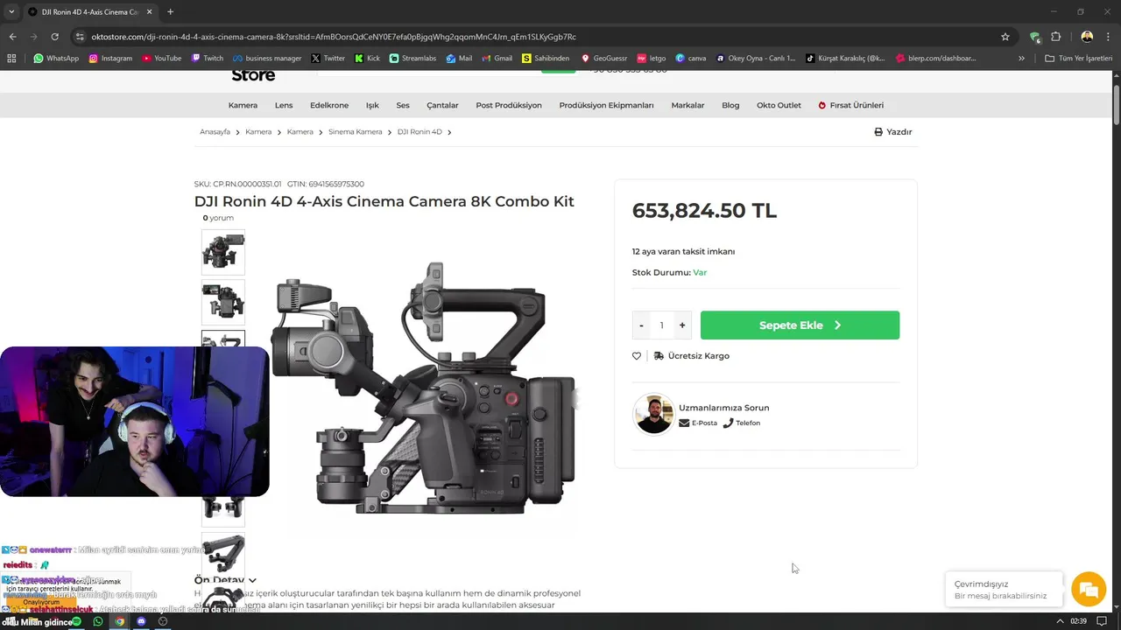Expand the Ön Detay section
This screenshot has height=630, width=1121.
pos(225,580)
